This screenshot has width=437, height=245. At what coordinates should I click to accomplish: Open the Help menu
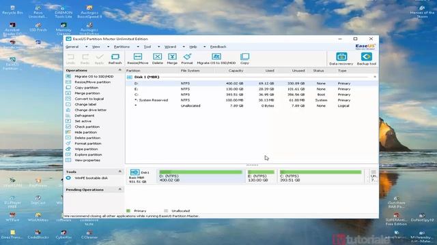tap(193, 47)
